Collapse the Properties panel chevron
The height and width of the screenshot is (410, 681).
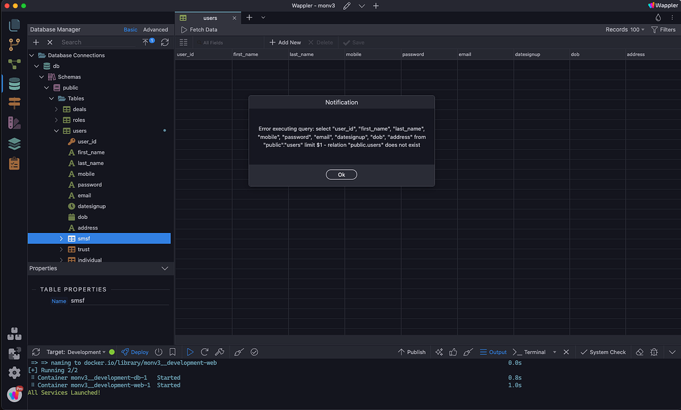(165, 268)
